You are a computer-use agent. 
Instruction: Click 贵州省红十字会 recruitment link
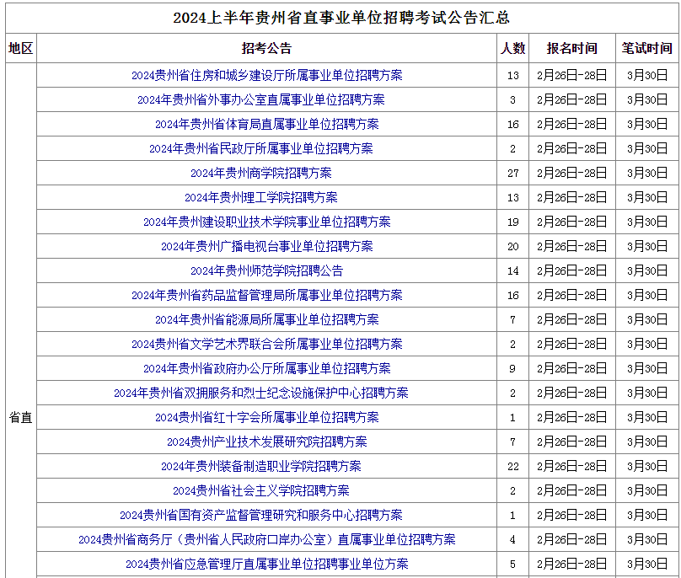(x=266, y=417)
